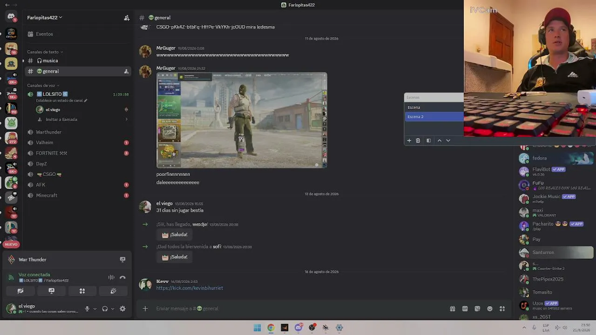Viewport: 596px width, 335px height.
Task: Join the FORTNITE voice channel
Action: pyautogui.click(x=78, y=153)
